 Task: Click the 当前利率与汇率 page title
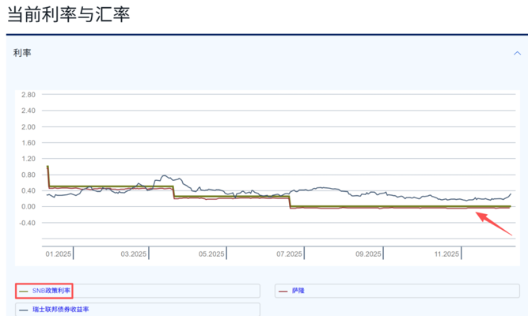pyautogui.click(x=68, y=15)
